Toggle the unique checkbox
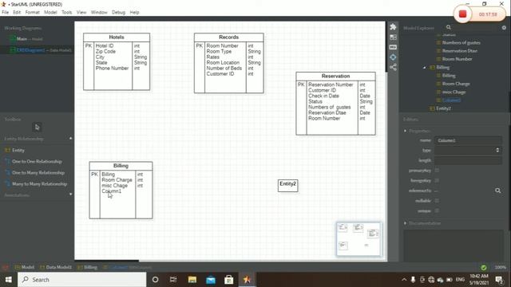The width and height of the screenshot is (511, 287). tap(437, 210)
